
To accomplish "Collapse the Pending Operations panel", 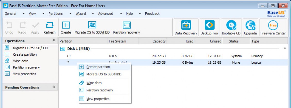I will (54, 87).
